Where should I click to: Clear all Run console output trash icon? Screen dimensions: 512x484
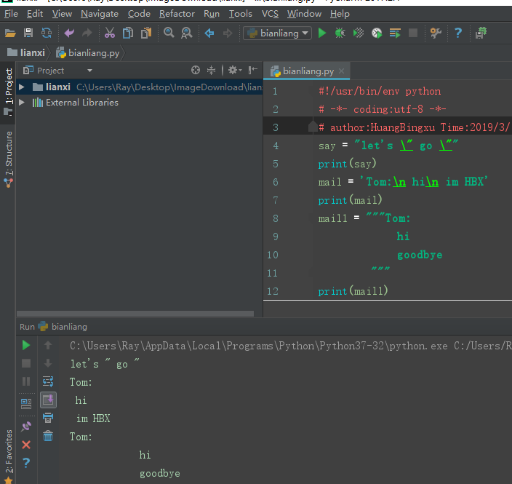click(48, 436)
